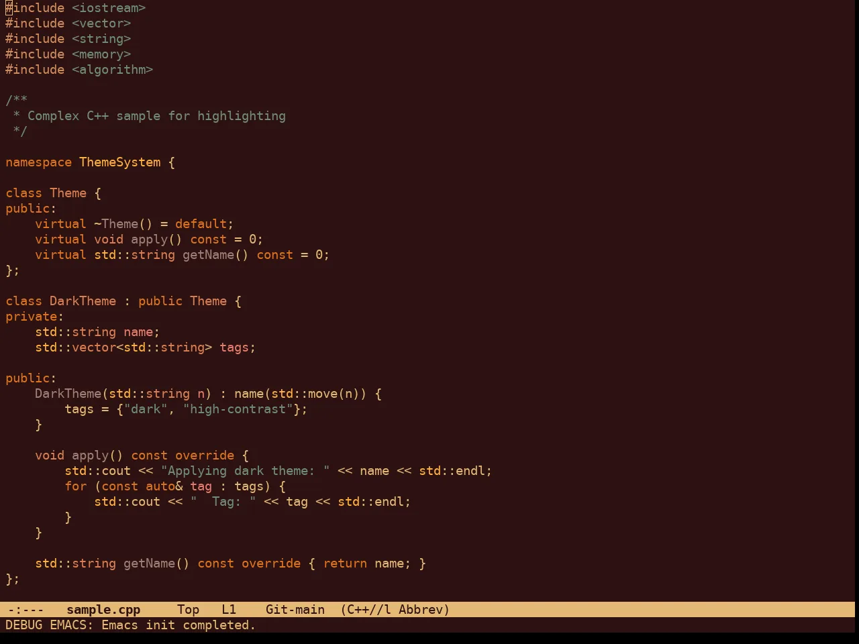
Task: Place cursor on '#include <vector>' line
Action: pos(68,23)
